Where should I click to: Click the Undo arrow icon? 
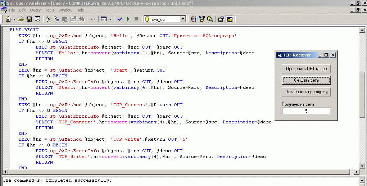(x=93, y=19)
